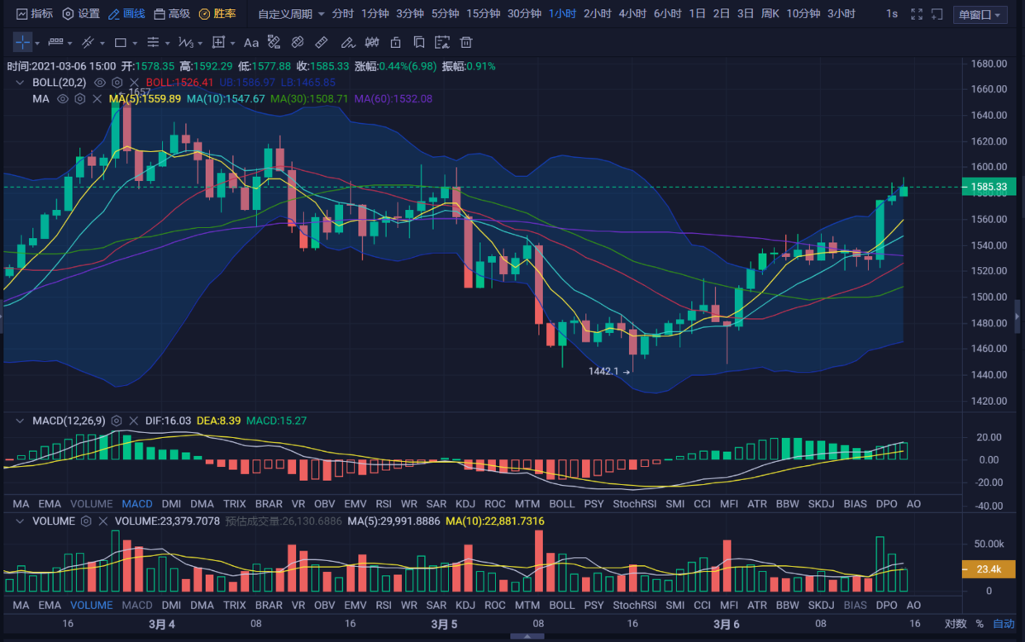
Task: Click the trash icon to delete drawings
Action: (x=466, y=42)
